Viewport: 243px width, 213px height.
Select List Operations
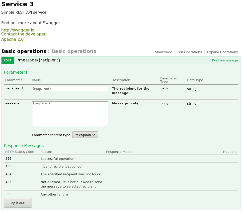189,52
